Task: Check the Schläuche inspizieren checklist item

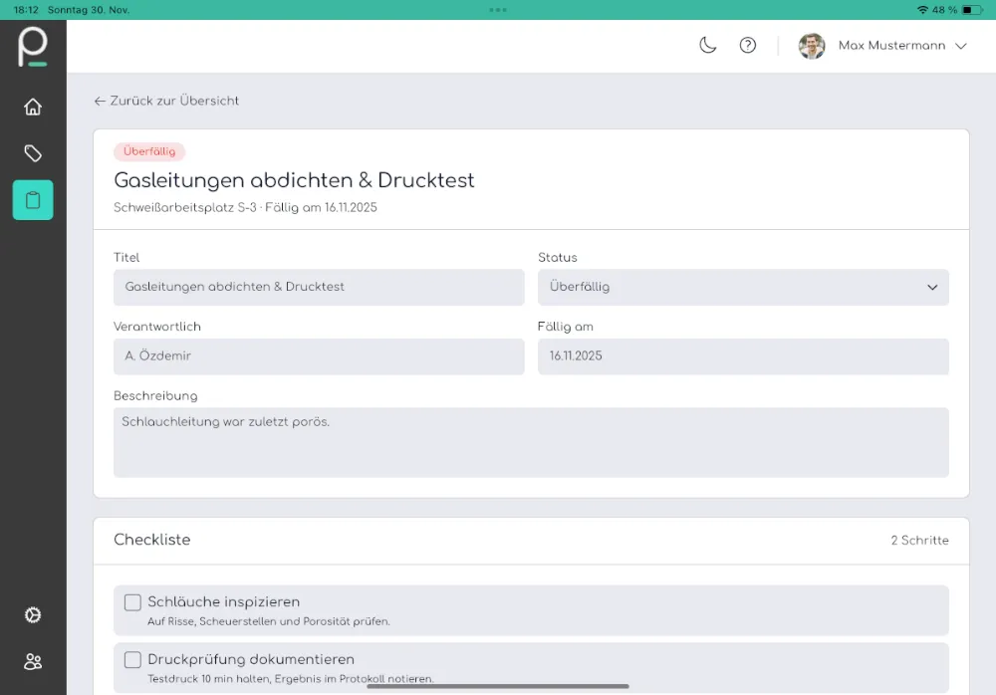Action: click(132, 601)
